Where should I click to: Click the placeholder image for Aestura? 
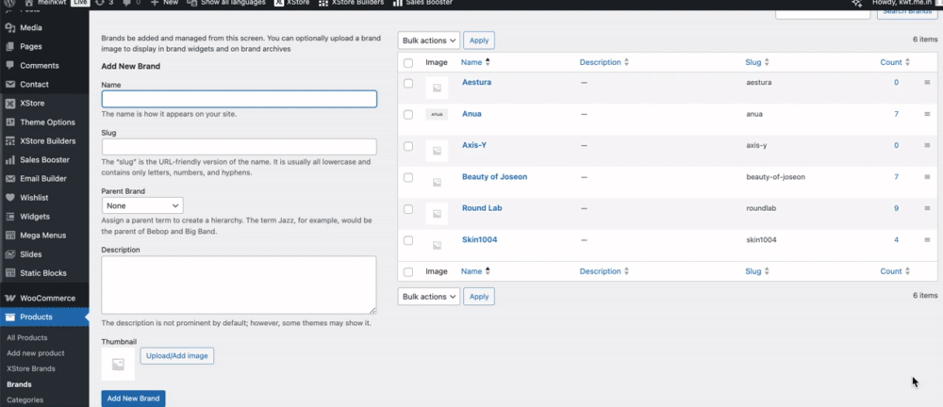coord(437,88)
